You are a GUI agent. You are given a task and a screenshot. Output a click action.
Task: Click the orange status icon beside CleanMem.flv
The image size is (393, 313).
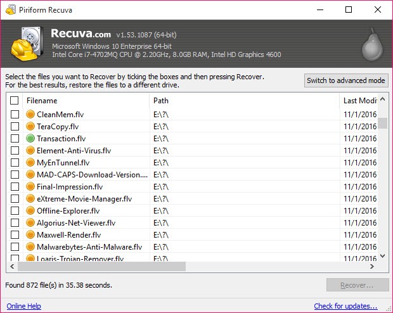click(x=30, y=115)
